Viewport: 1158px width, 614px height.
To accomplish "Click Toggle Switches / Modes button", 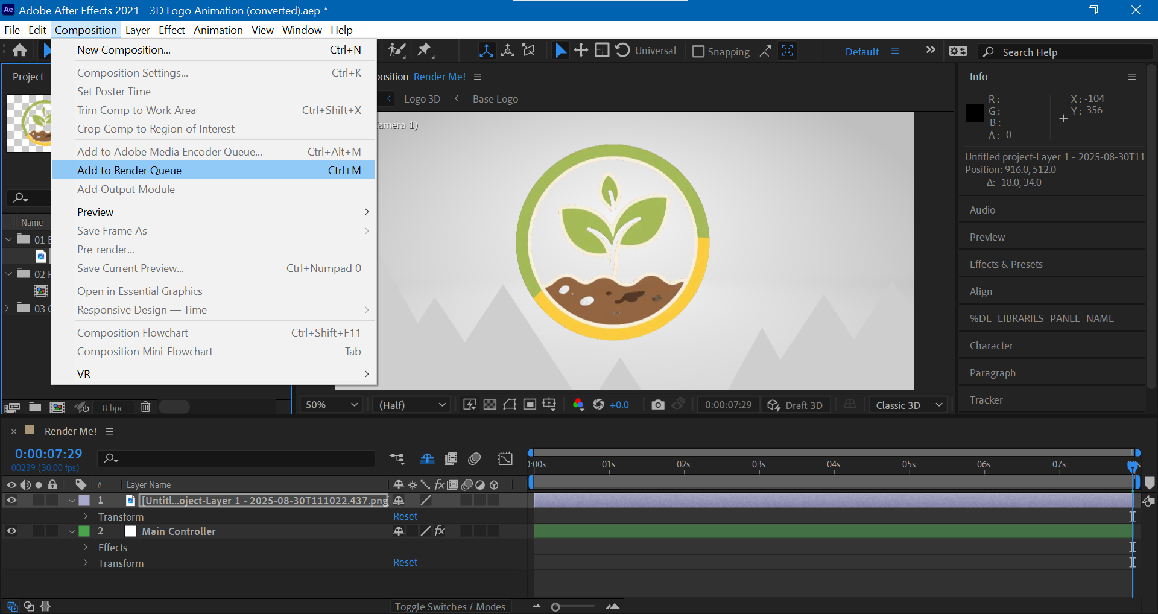I will coord(450,607).
